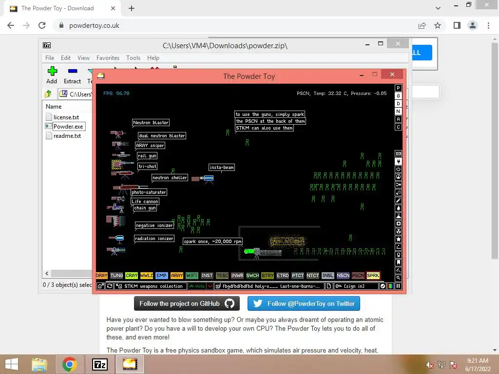Toggle the P quick option in Powder Toy
The height and width of the screenshot is (374, 499).
coord(398,88)
